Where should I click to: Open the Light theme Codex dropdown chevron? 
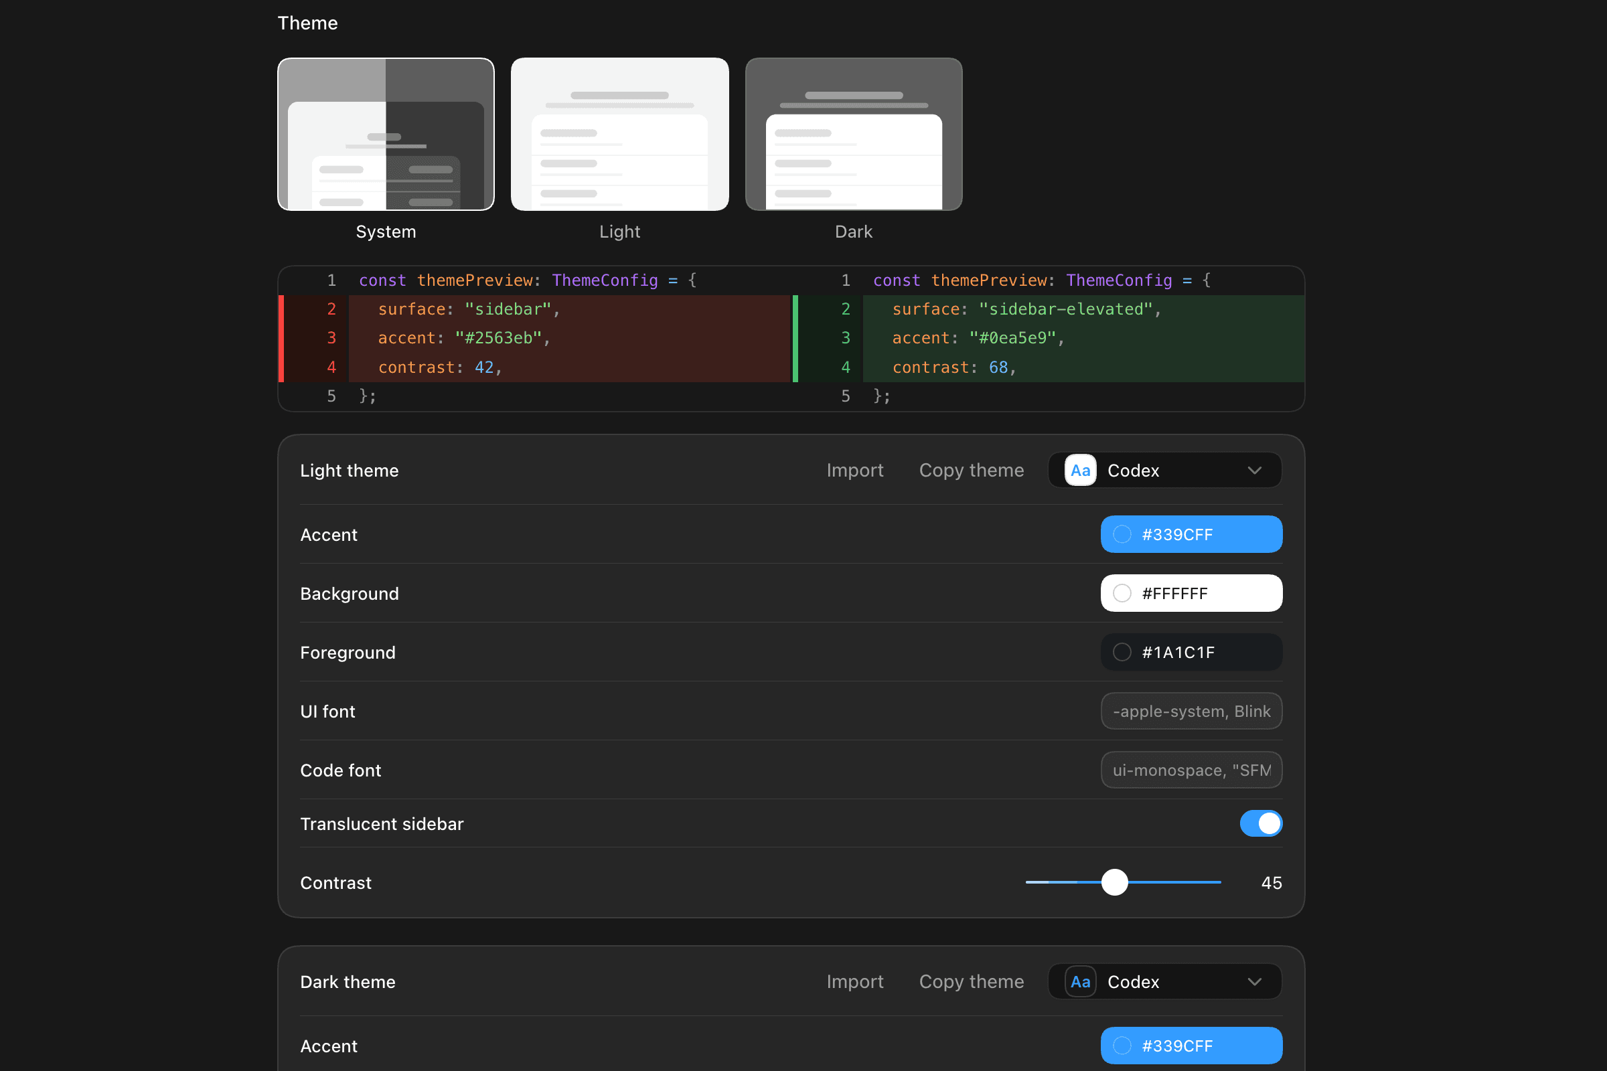pos(1254,470)
